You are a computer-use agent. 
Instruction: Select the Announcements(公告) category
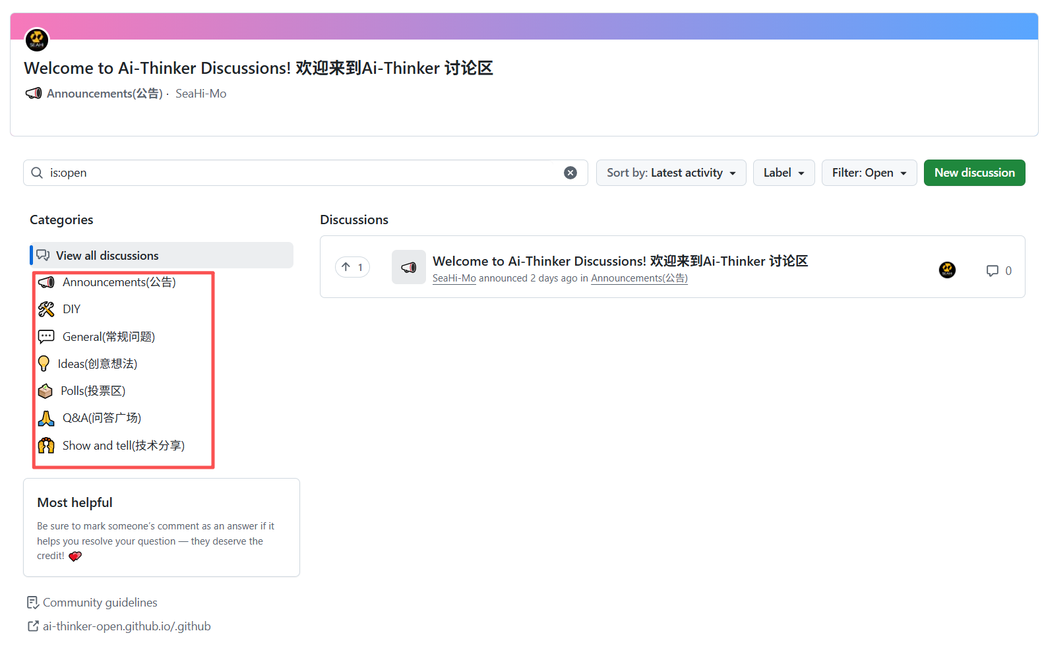(x=119, y=282)
